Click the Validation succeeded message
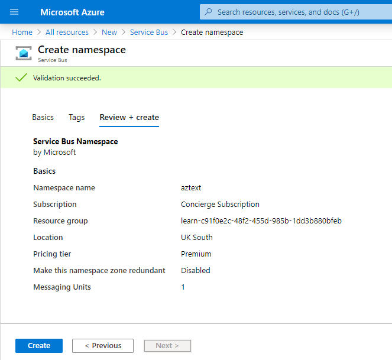The height and width of the screenshot is (360, 392). pos(67,78)
